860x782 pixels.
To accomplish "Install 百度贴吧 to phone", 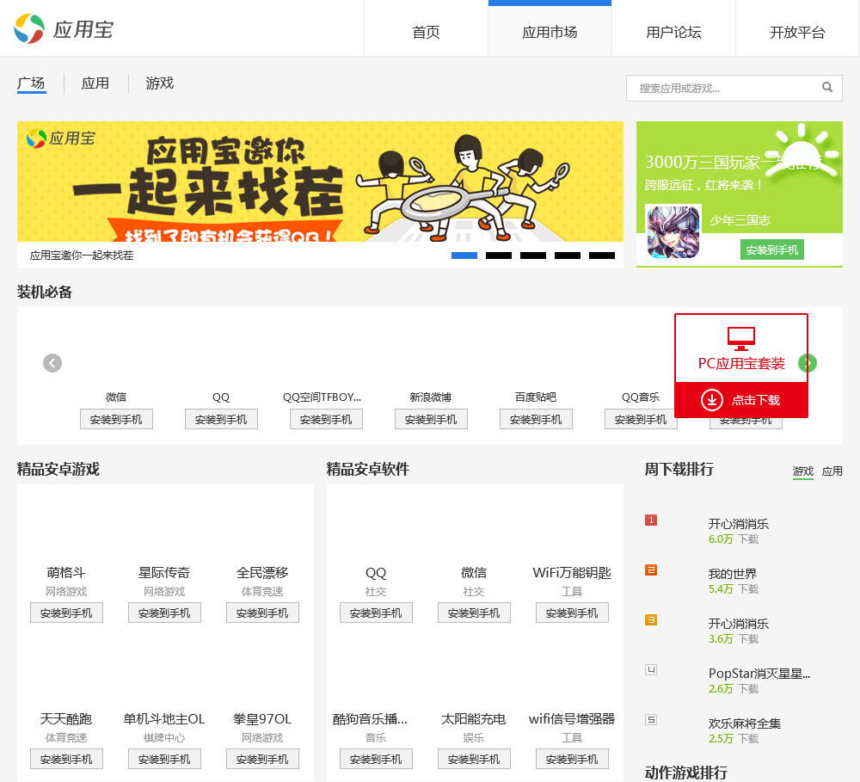I will tap(536, 419).
